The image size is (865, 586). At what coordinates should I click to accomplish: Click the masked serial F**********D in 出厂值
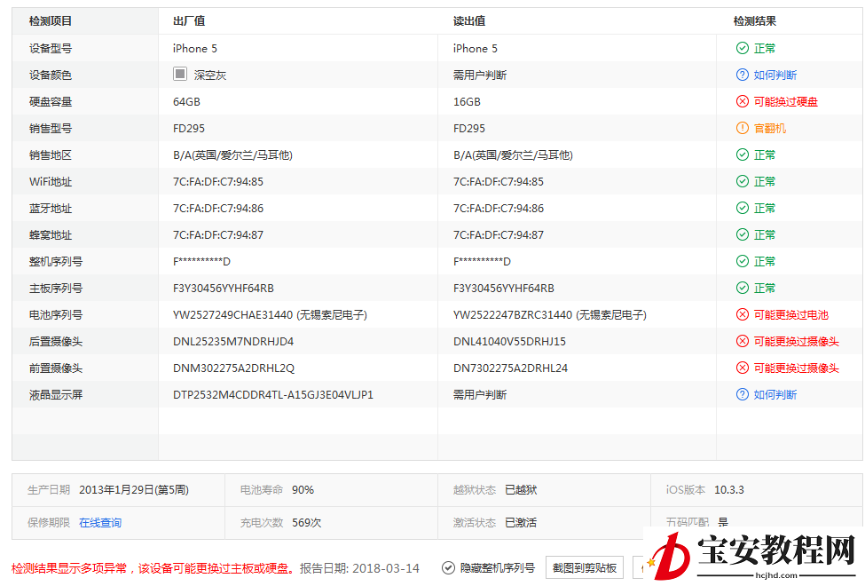click(x=201, y=261)
